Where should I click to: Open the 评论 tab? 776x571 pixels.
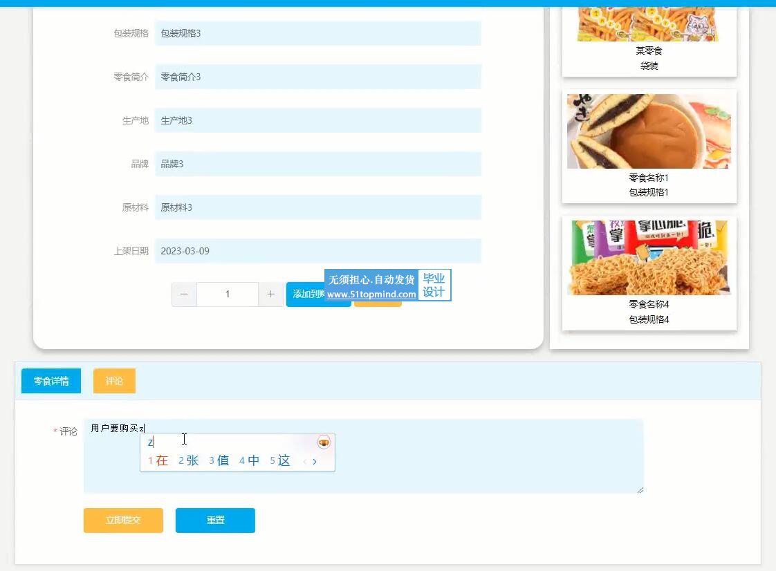click(x=114, y=381)
